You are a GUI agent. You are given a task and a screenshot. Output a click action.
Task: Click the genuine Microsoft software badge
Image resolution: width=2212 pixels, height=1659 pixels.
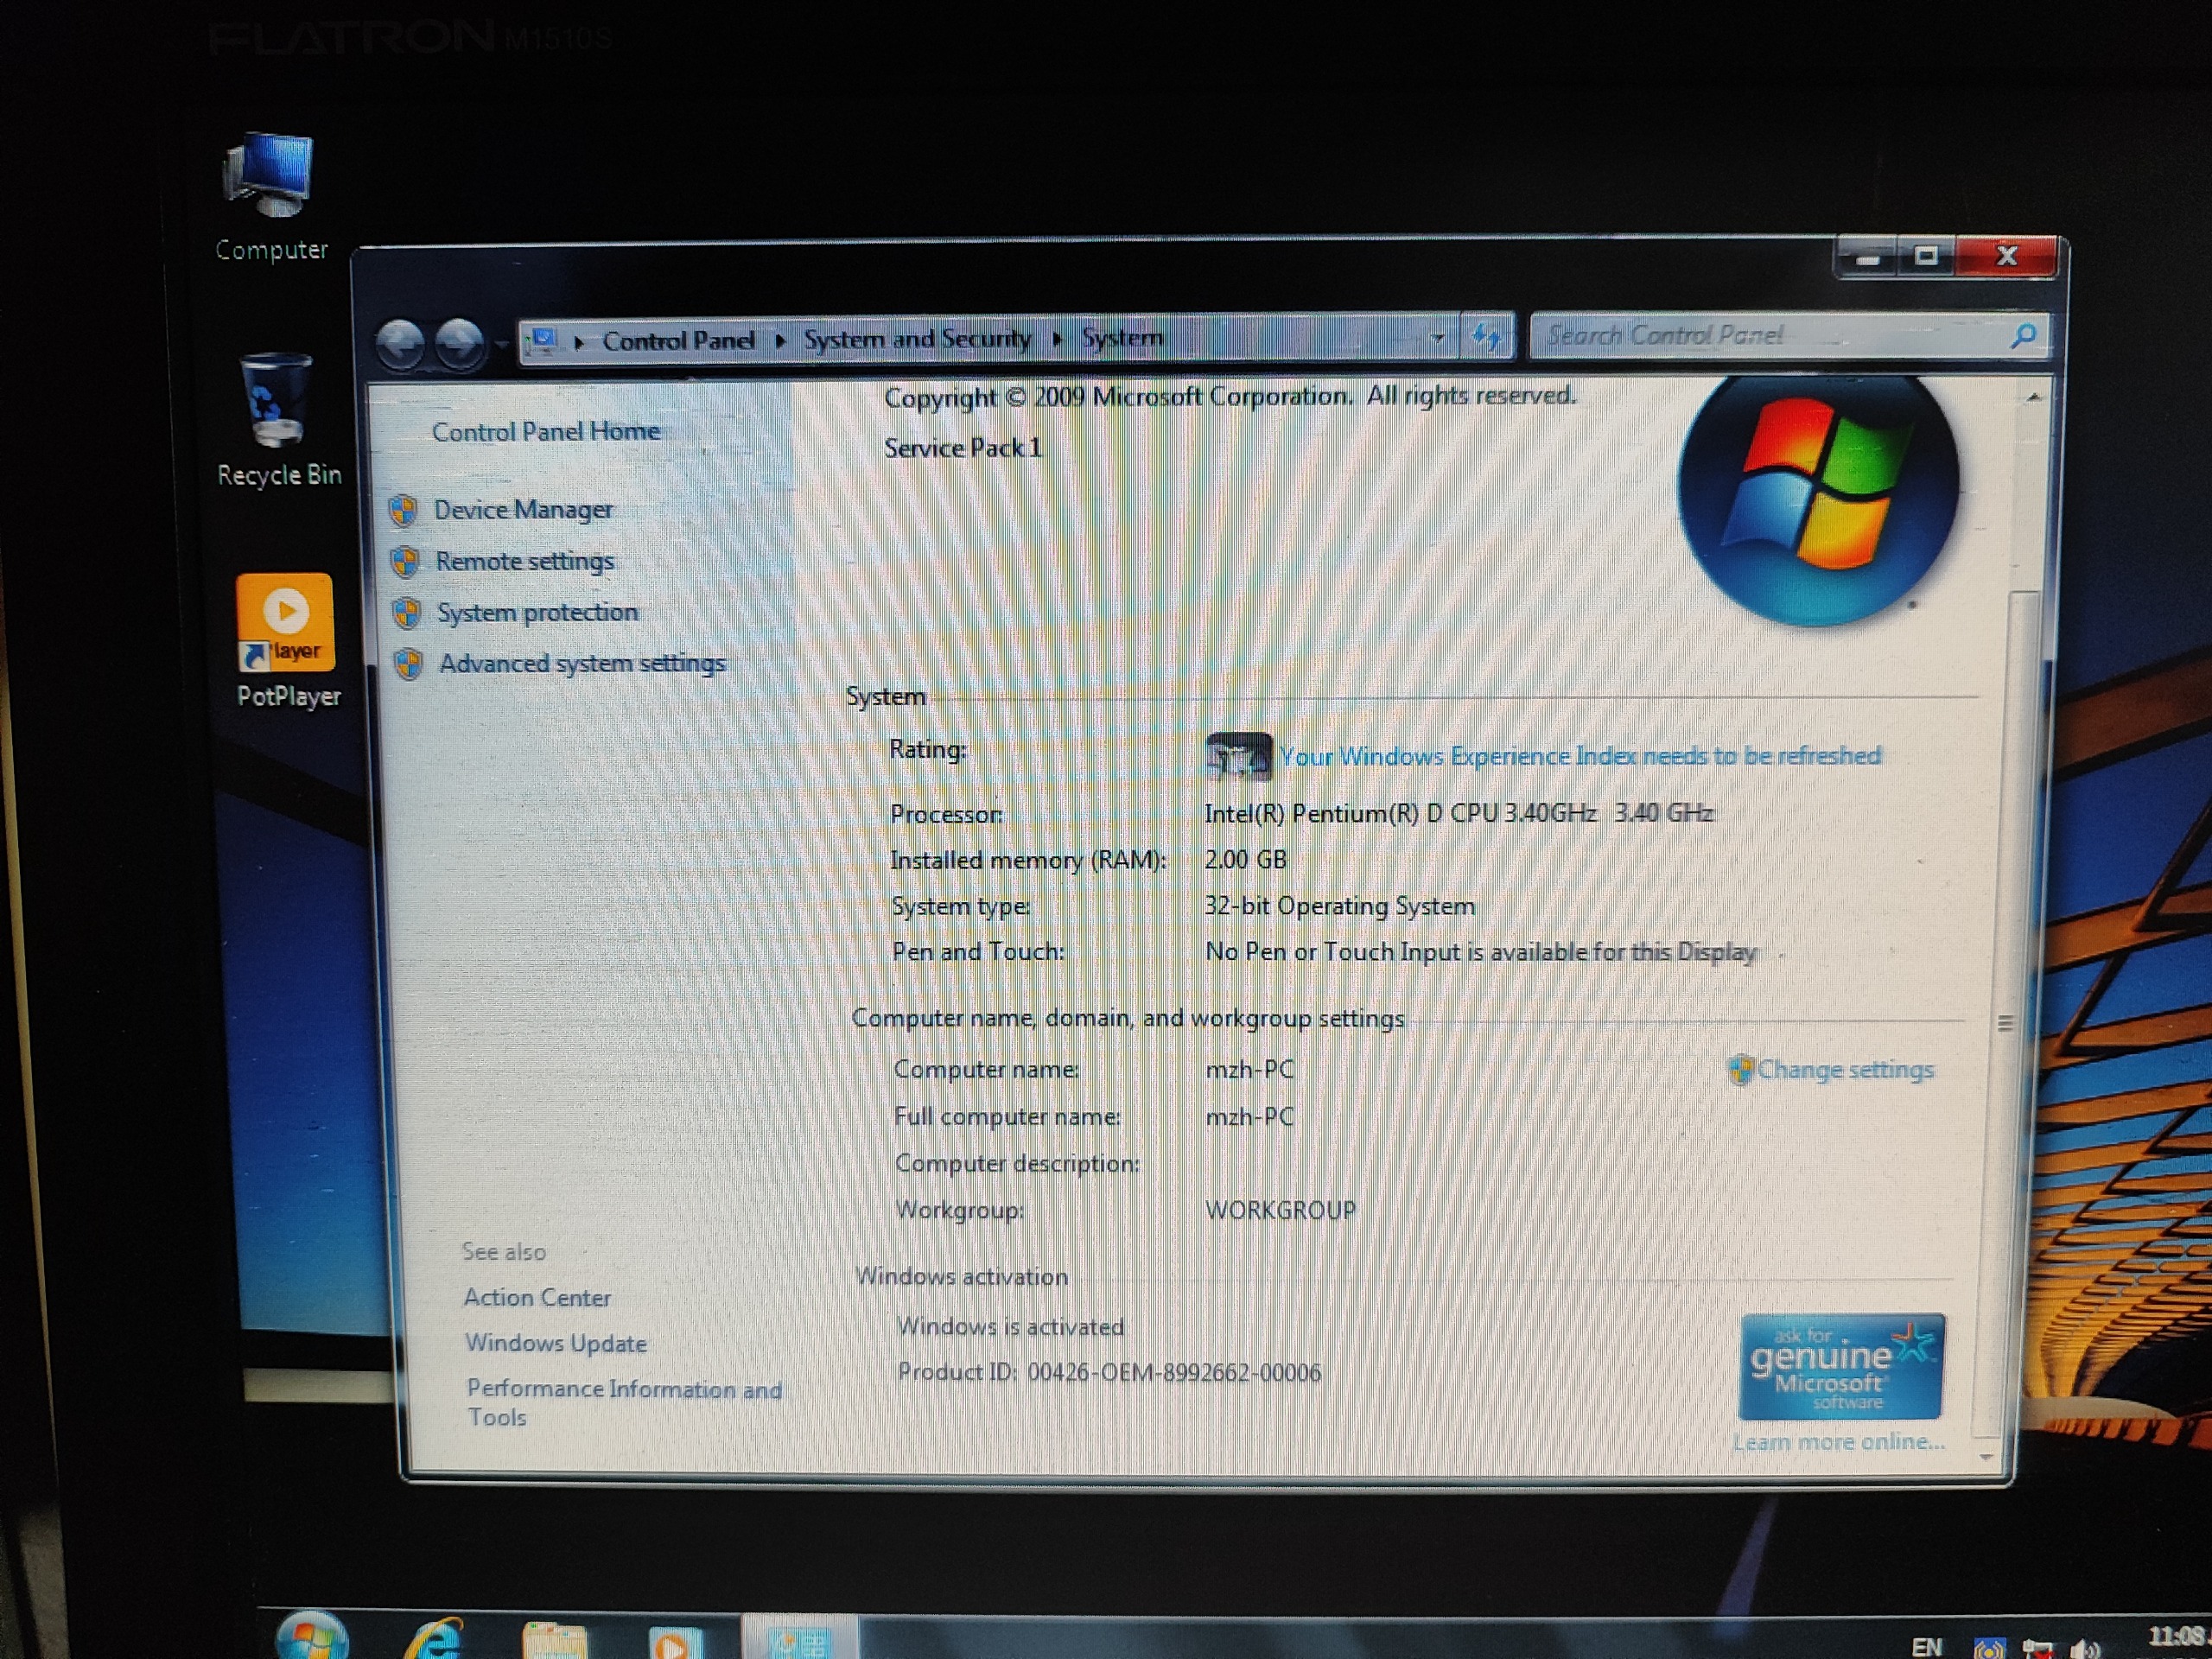tap(1841, 1367)
